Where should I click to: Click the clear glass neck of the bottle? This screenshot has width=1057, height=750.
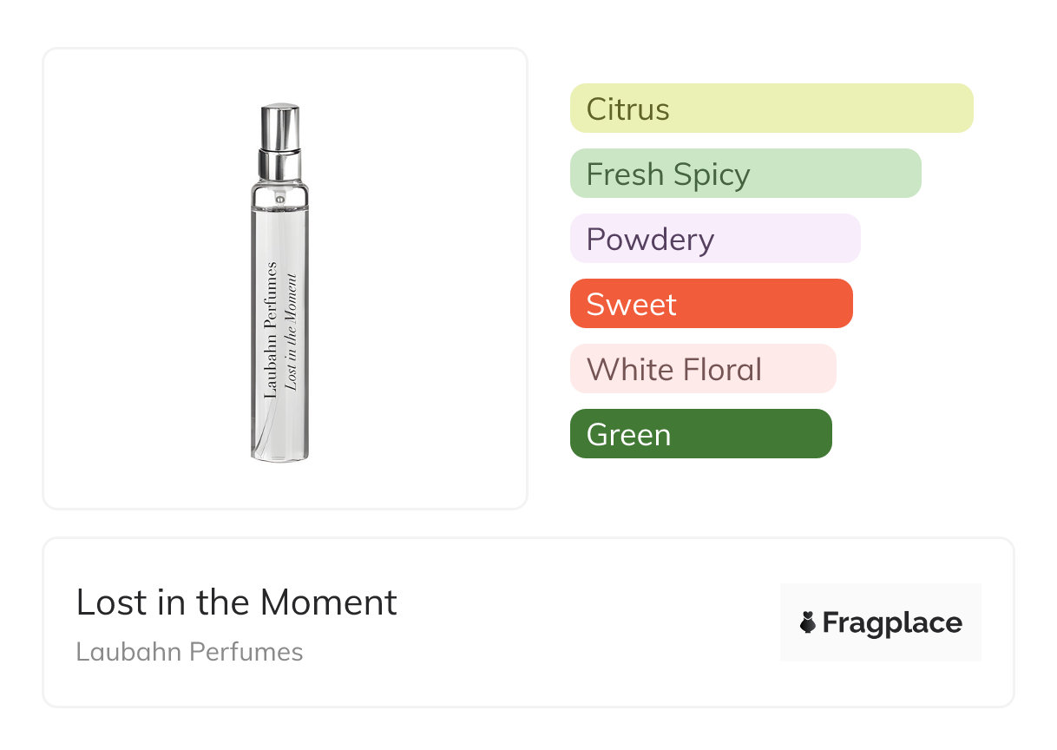(x=279, y=195)
